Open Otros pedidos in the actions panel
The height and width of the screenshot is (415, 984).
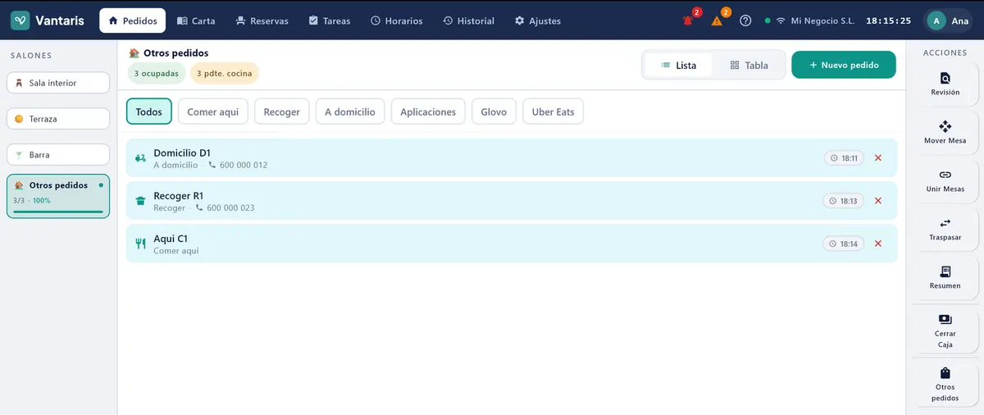[x=945, y=383]
